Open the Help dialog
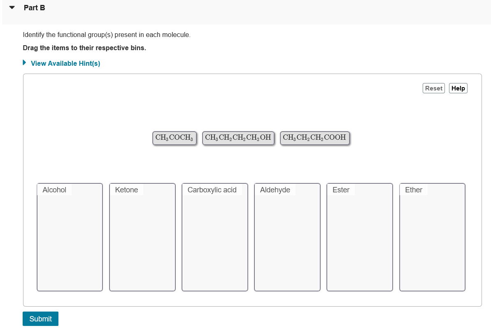This screenshot has width=491, height=328. [458, 88]
